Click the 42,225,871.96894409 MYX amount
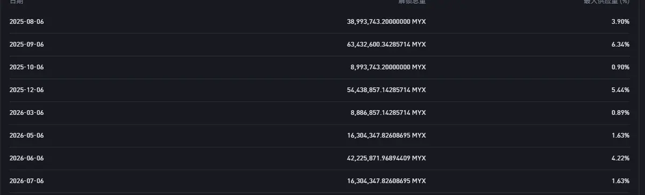The height and width of the screenshot is (195, 645). coord(386,158)
